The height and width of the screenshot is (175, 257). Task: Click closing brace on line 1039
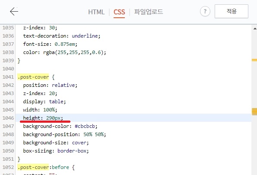pyautogui.click(x=19, y=60)
